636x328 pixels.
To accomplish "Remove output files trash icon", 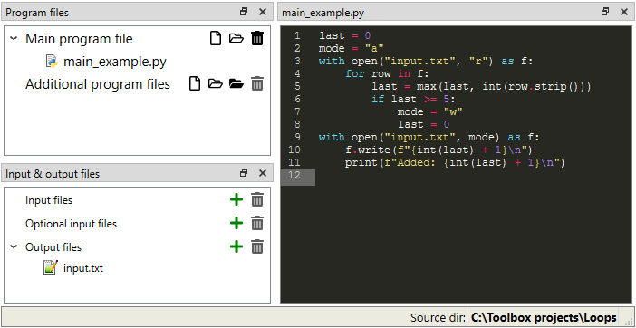I will (x=257, y=247).
